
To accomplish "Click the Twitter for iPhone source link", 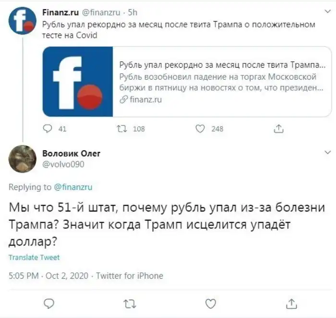I will click(130, 276).
